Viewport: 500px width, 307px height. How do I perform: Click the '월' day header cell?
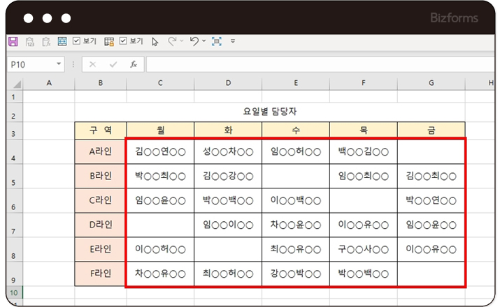click(x=160, y=130)
